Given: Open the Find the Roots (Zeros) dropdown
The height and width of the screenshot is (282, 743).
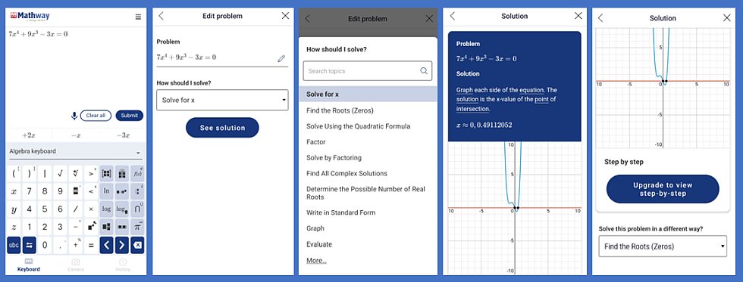Looking at the screenshot, I should [x=663, y=246].
